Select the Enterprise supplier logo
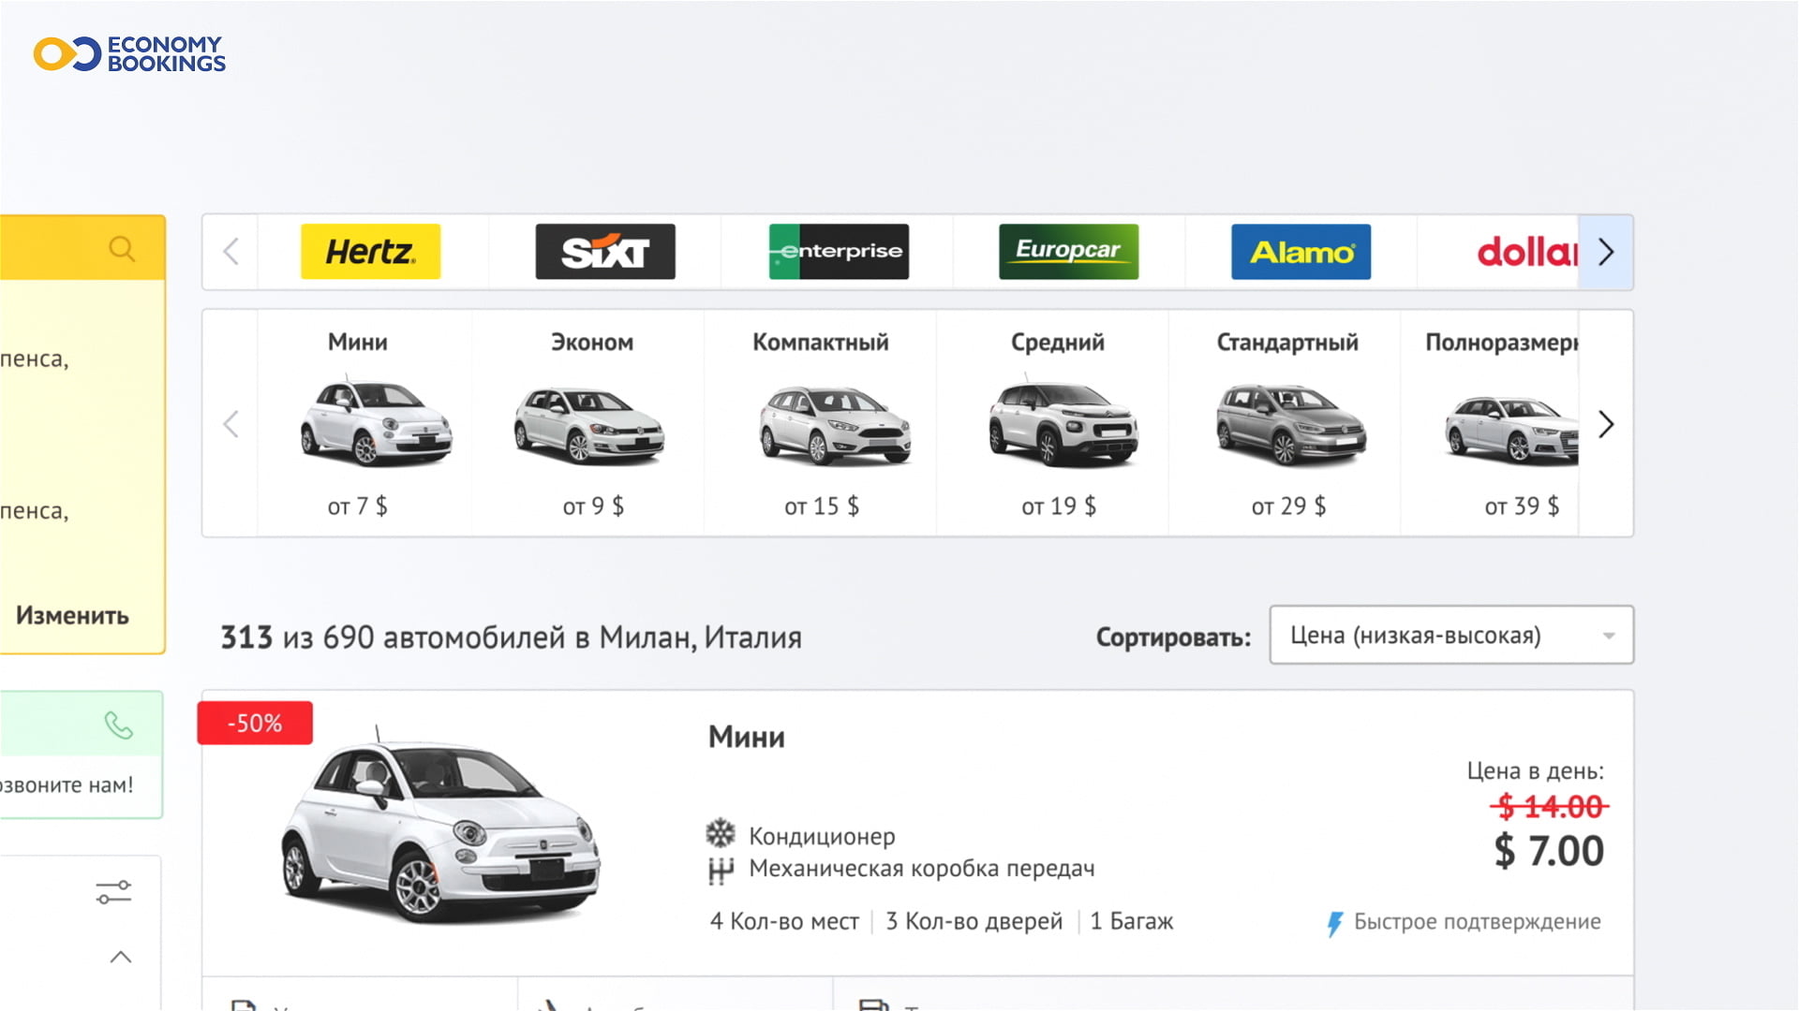Viewport: 1799px width, 1011px height. [839, 252]
